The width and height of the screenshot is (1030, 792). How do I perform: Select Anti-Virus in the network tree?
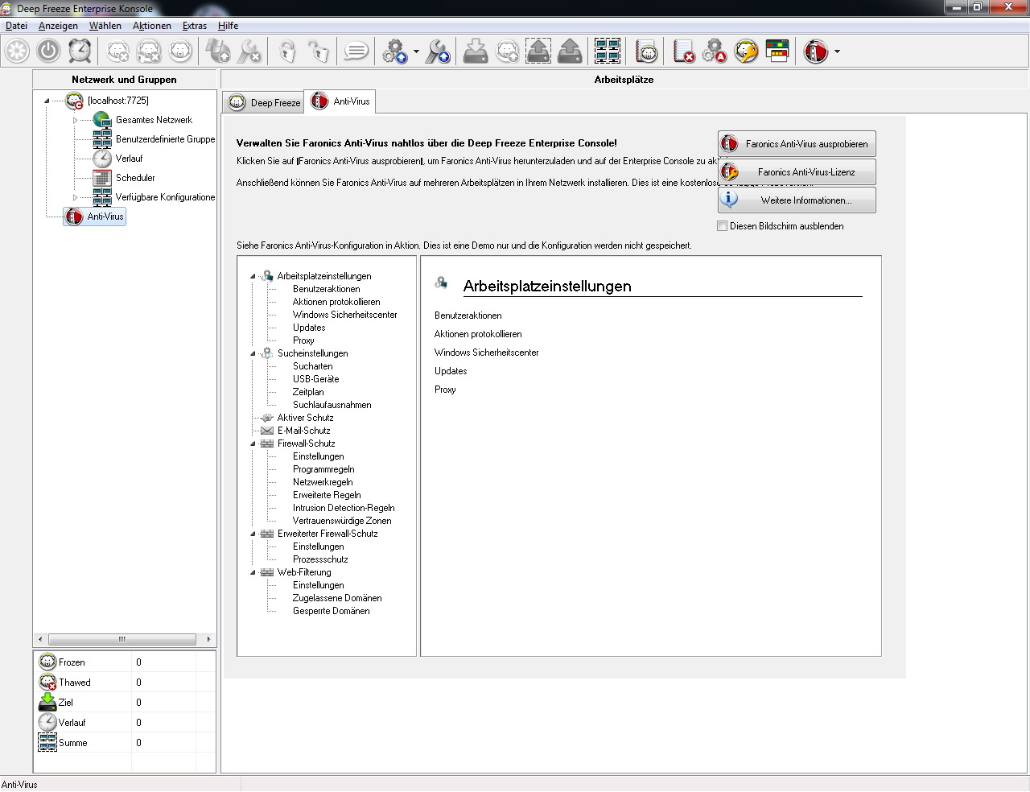(x=95, y=217)
